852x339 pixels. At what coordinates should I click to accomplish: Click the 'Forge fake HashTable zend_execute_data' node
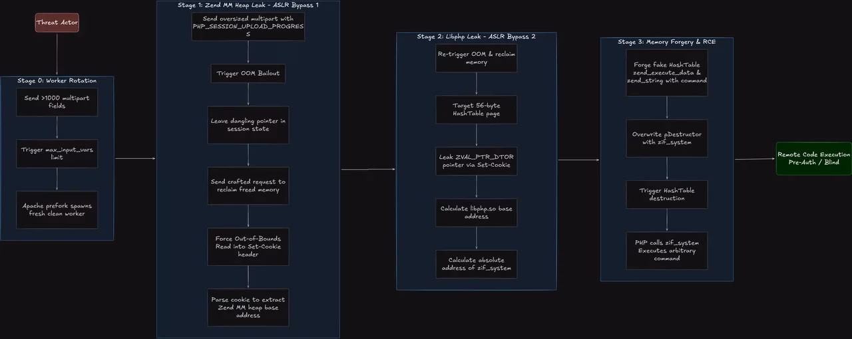click(666, 72)
